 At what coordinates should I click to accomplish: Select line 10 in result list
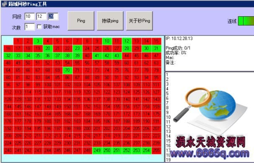coord(168,117)
